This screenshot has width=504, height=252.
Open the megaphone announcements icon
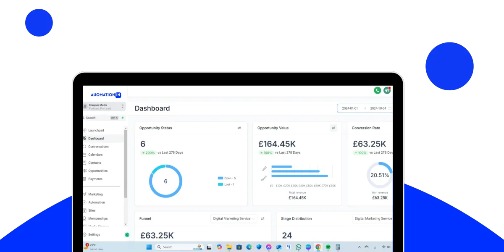tap(387, 90)
